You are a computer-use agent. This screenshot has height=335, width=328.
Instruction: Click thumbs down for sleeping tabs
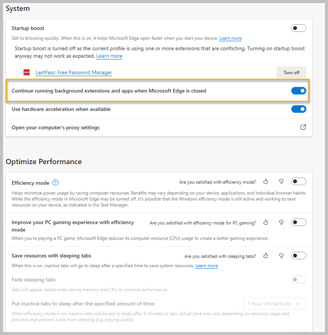coord(281,256)
